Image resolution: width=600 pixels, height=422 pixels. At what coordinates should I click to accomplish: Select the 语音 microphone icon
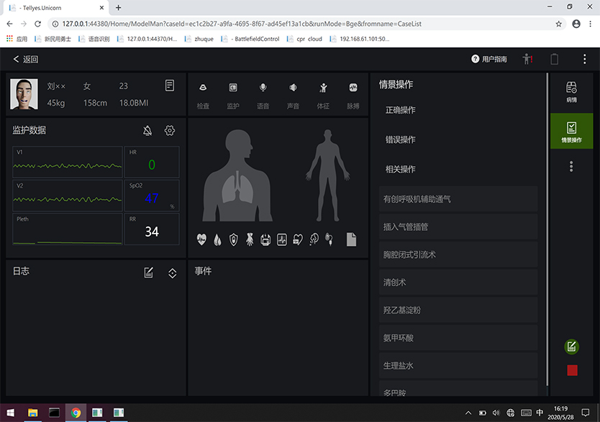263,88
